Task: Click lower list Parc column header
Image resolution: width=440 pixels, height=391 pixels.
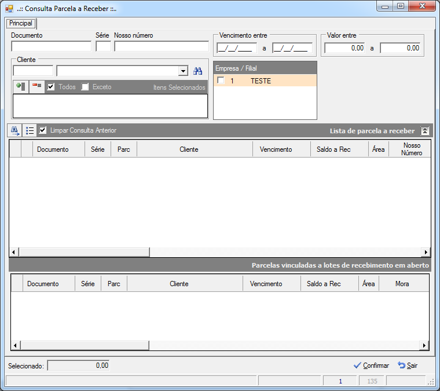Action: pyautogui.click(x=114, y=284)
